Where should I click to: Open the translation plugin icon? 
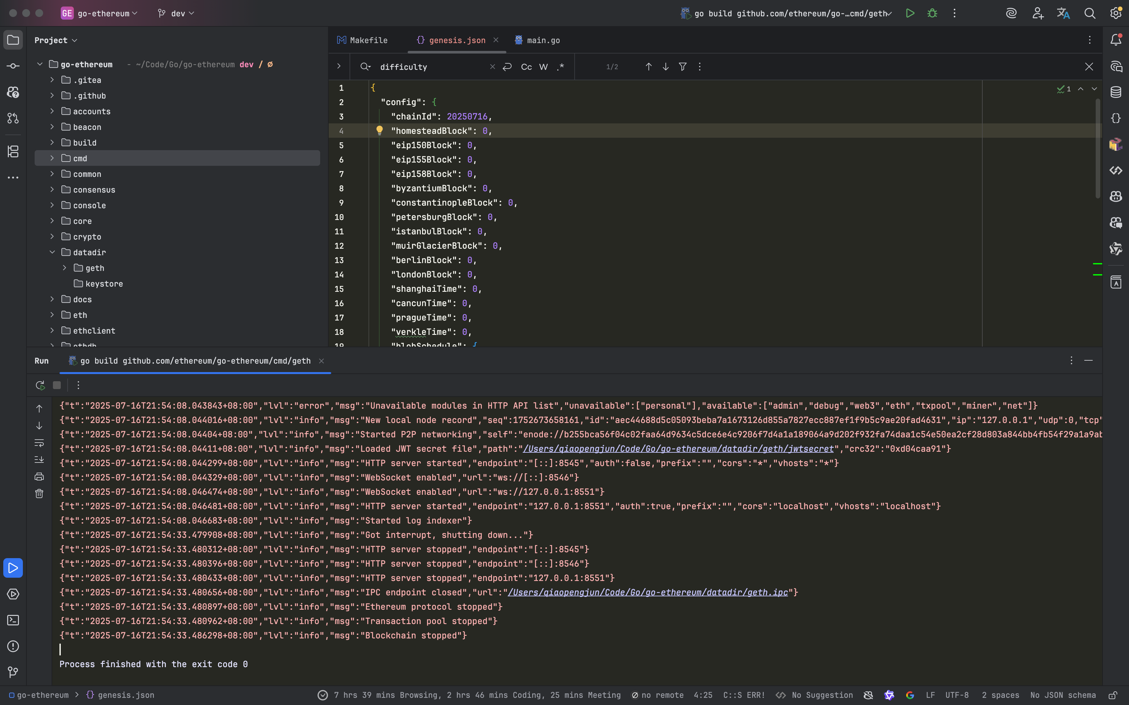1064,13
